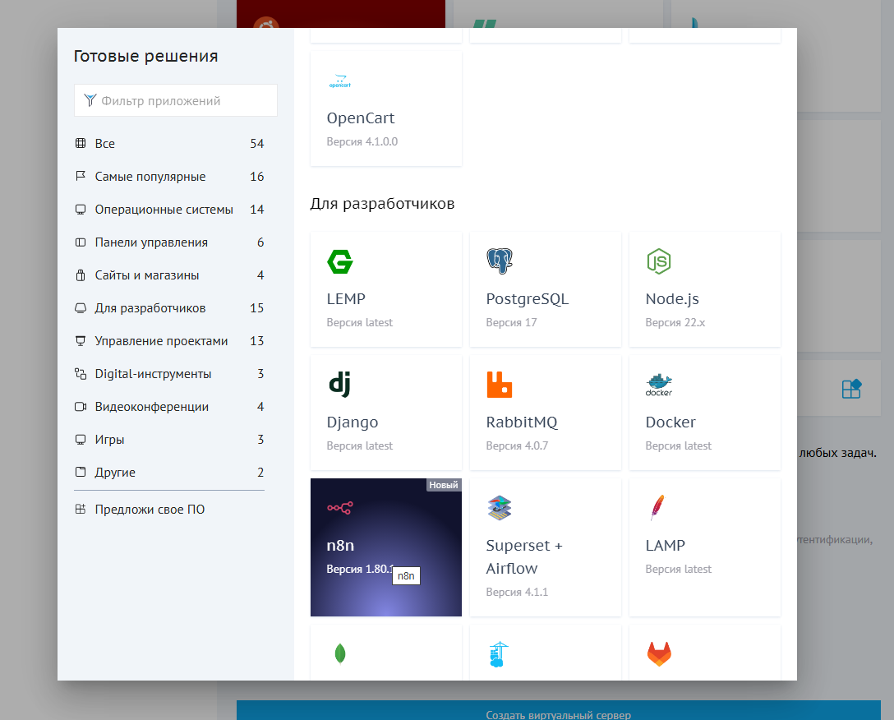This screenshot has width=894, height=720.
Task: Select the Все category
Action: 169,144
